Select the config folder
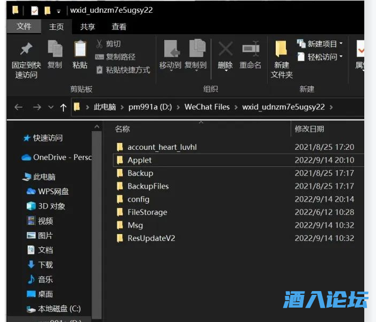 138,199
